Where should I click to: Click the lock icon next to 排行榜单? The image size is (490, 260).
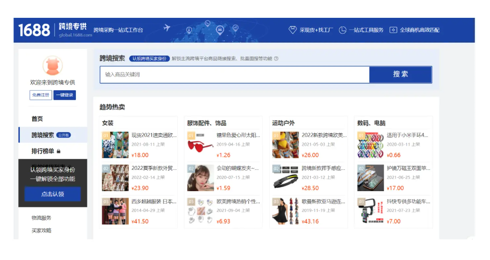(59, 151)
